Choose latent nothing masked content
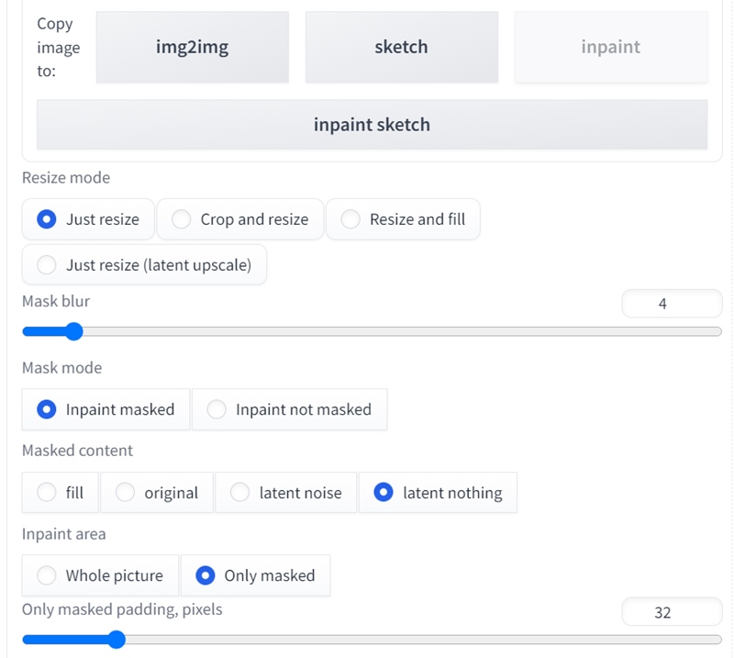 [438, 493]
